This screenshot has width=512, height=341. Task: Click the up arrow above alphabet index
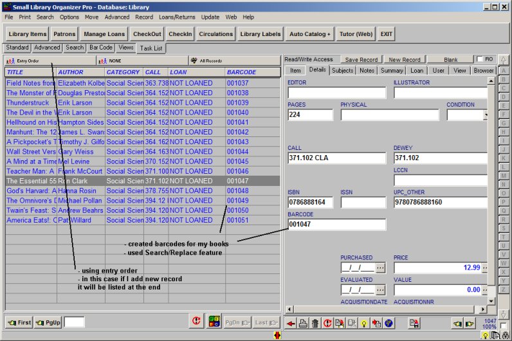[504, 60]
